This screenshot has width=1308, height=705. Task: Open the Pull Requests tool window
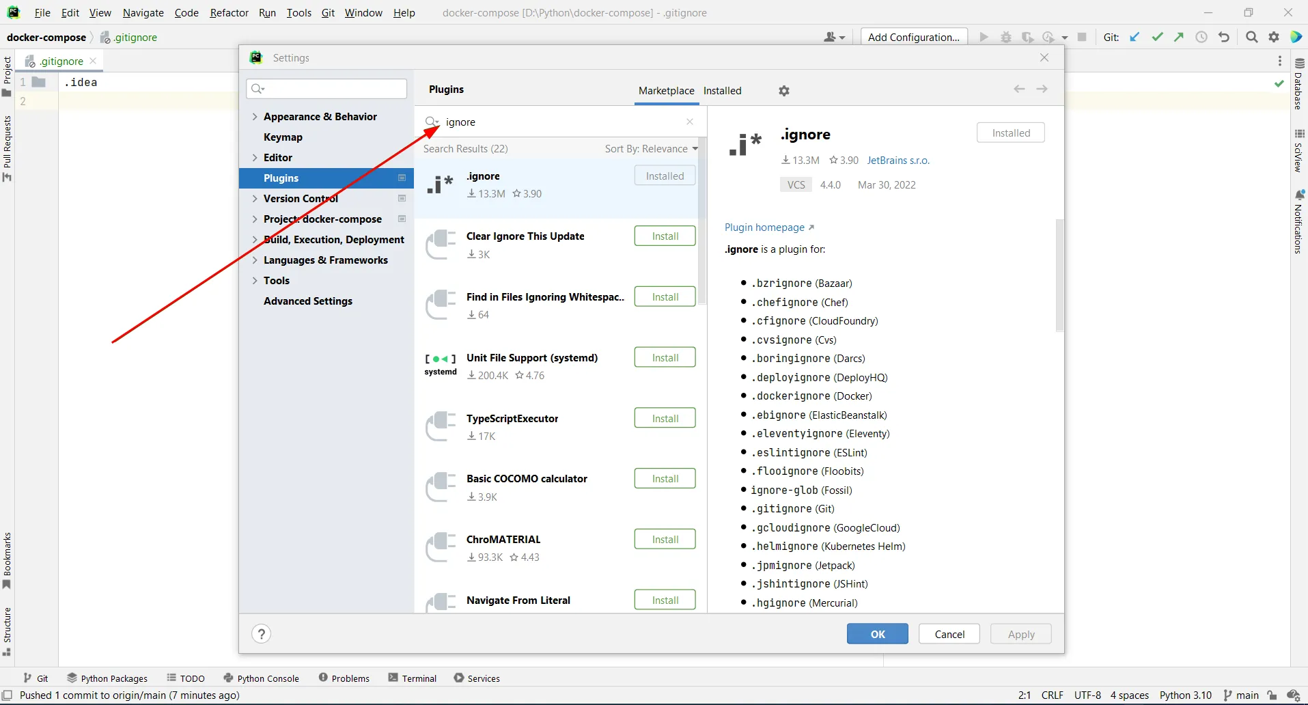click(7, 148)
